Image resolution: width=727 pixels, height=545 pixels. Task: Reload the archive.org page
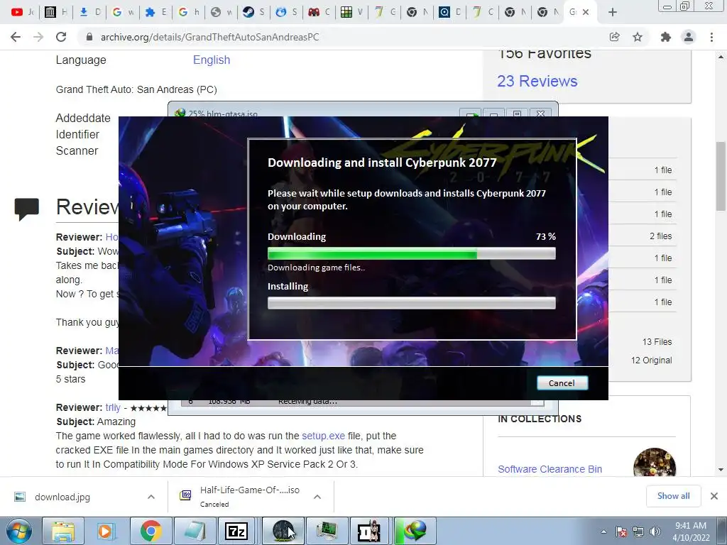61,37
